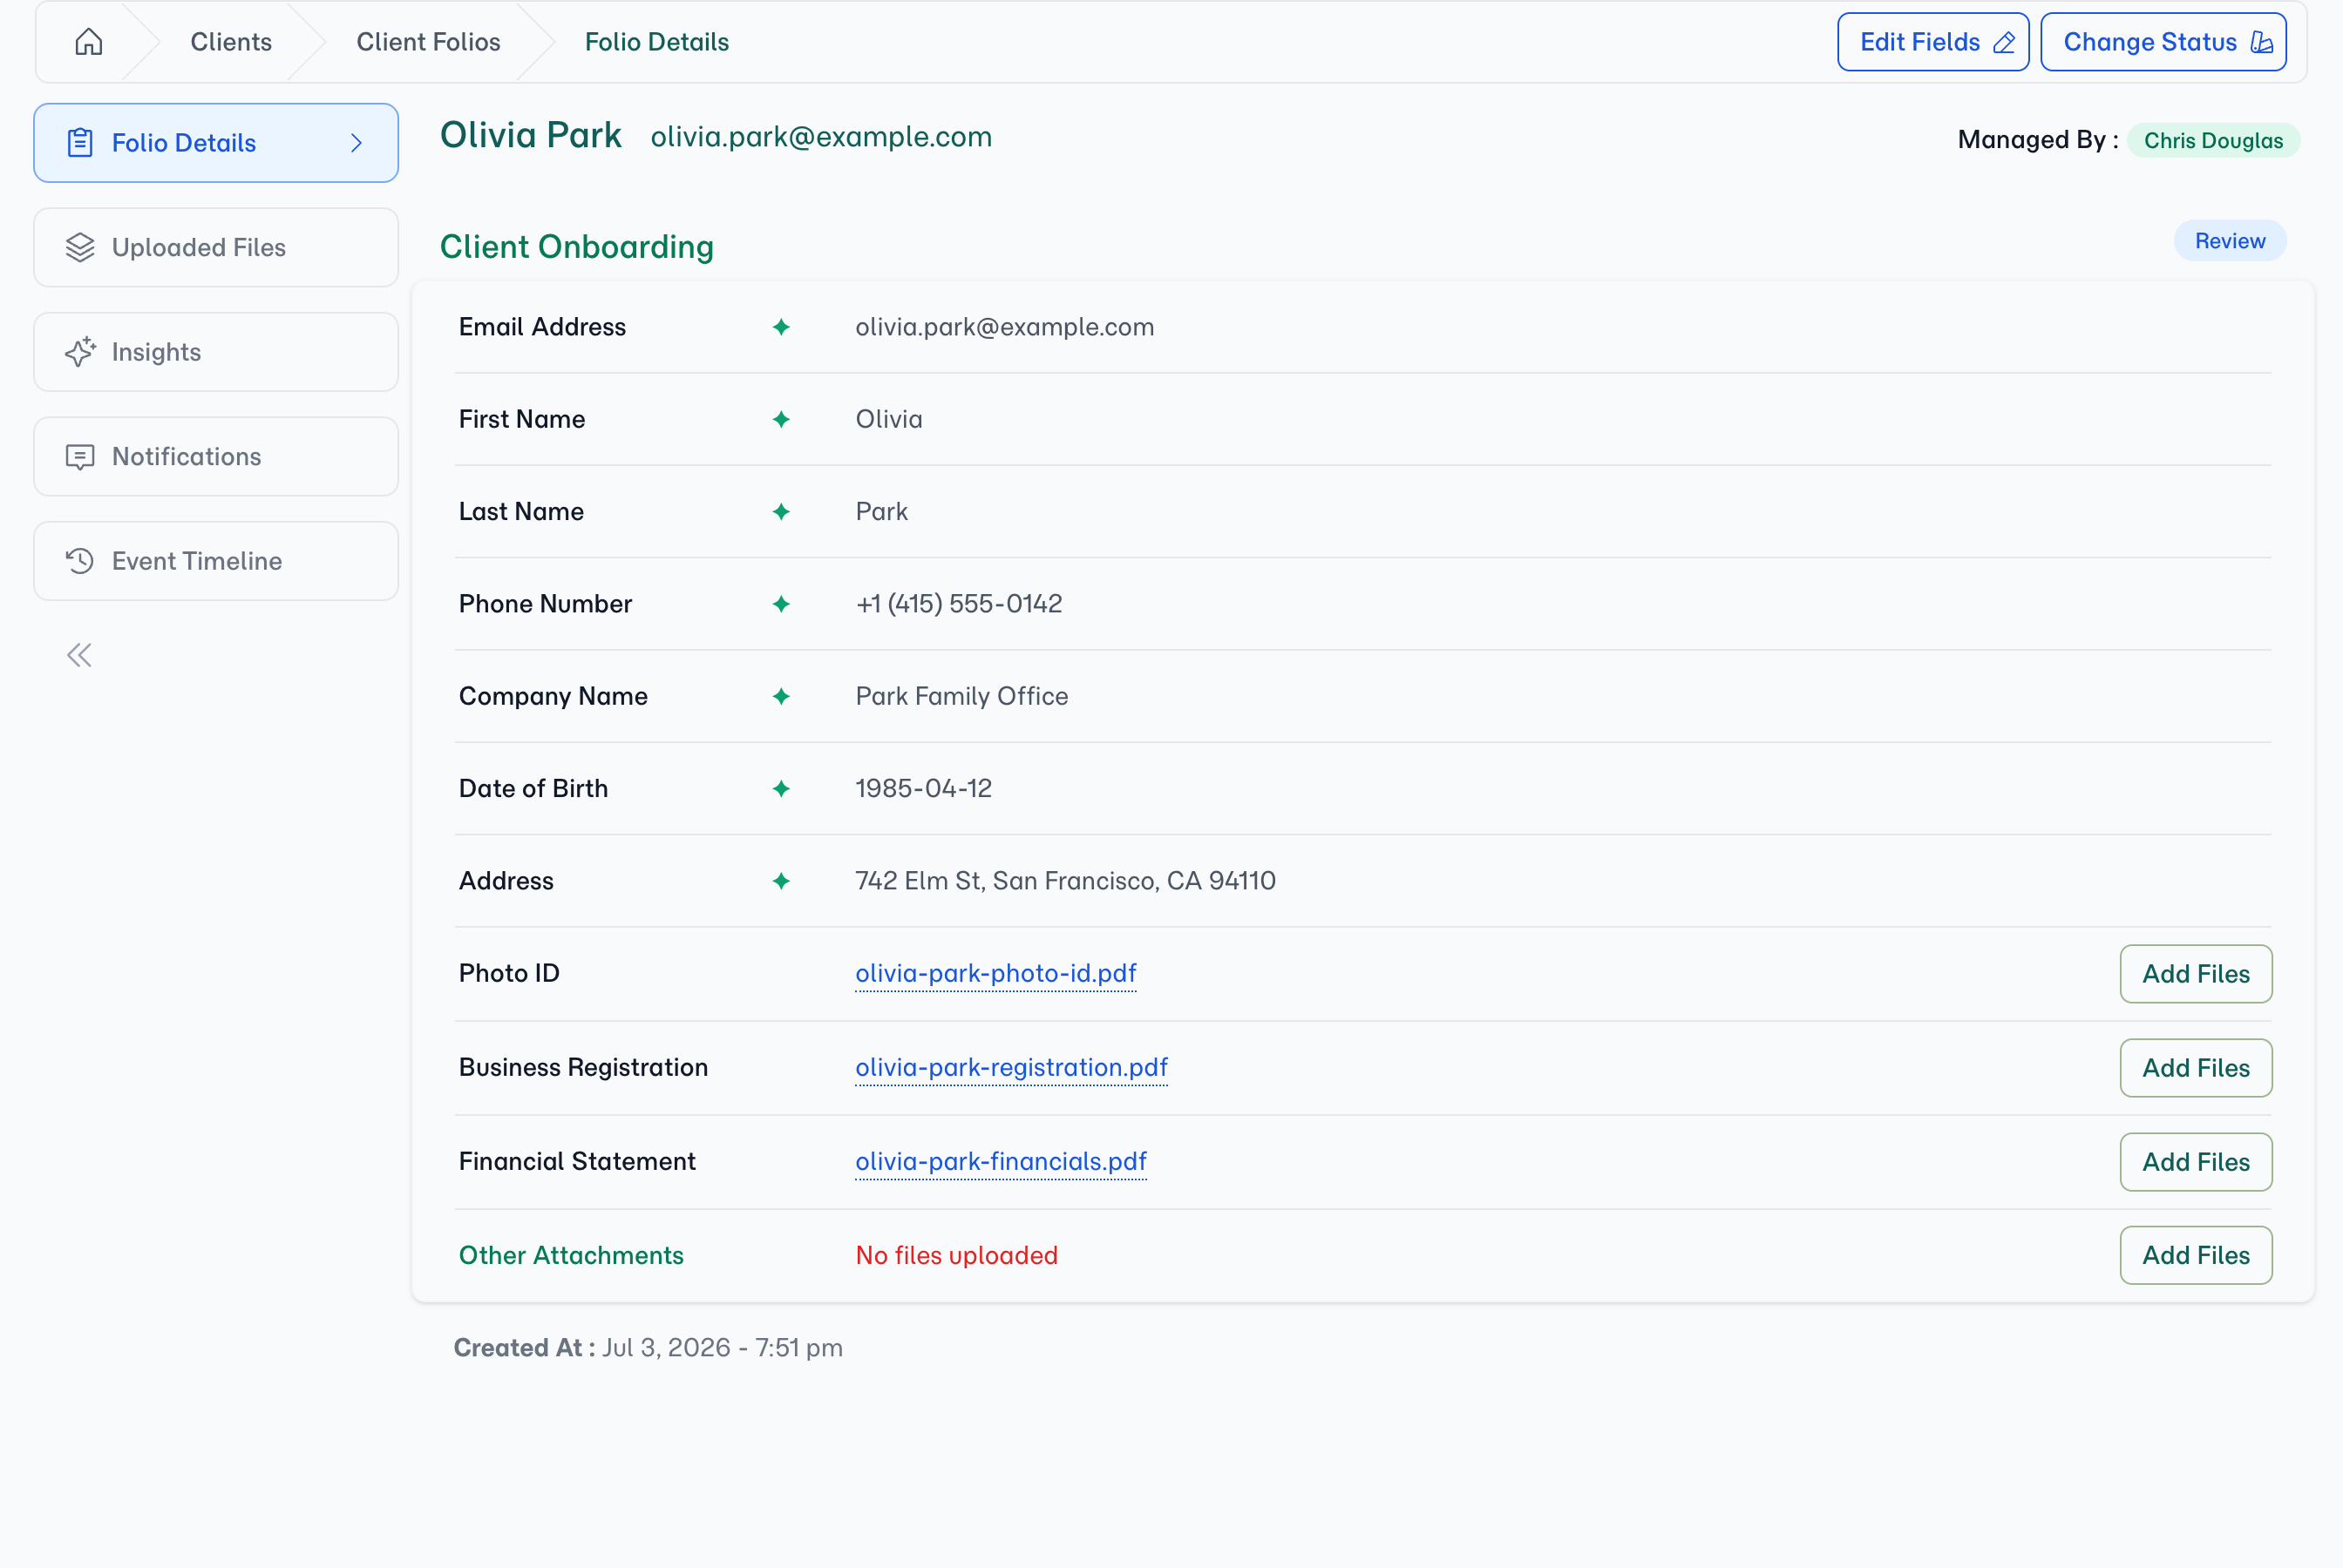Image resolution: width=2343 pixels, height=1568 pixels.
Task: Open the Event Timeline section
Action: (x=216, y=561)
